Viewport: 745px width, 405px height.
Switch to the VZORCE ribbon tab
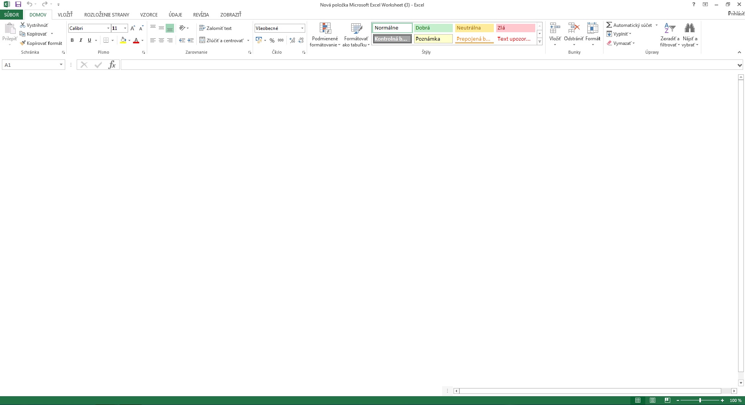[x=149, y=15]
